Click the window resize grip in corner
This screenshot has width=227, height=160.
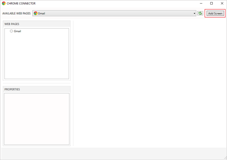[x=225, y=158]
